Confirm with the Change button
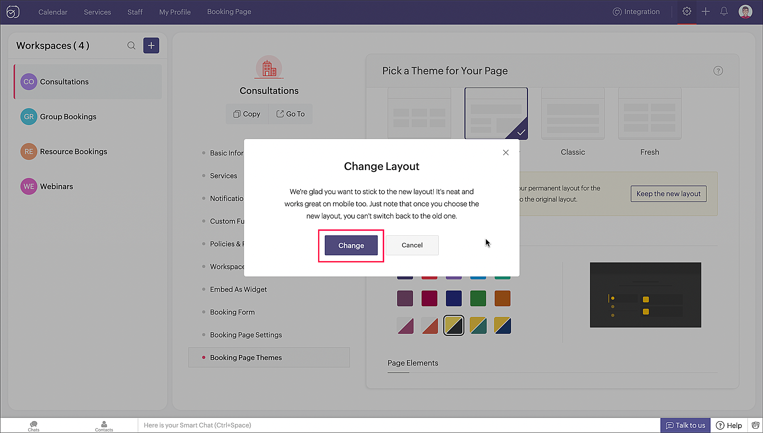The width and height of the screenshot is (763, 433). click(351, 246)
